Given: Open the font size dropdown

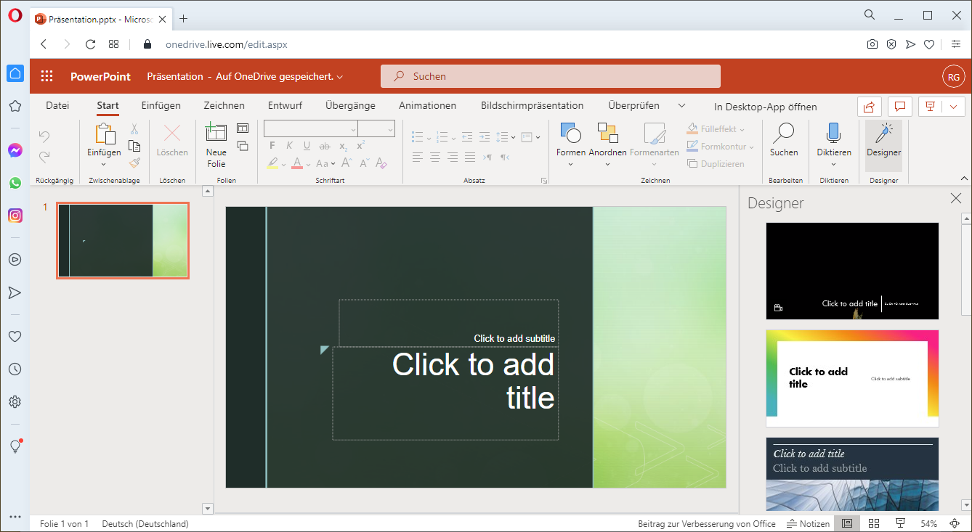Looking at the screenshot, I should tap(390, 129).
